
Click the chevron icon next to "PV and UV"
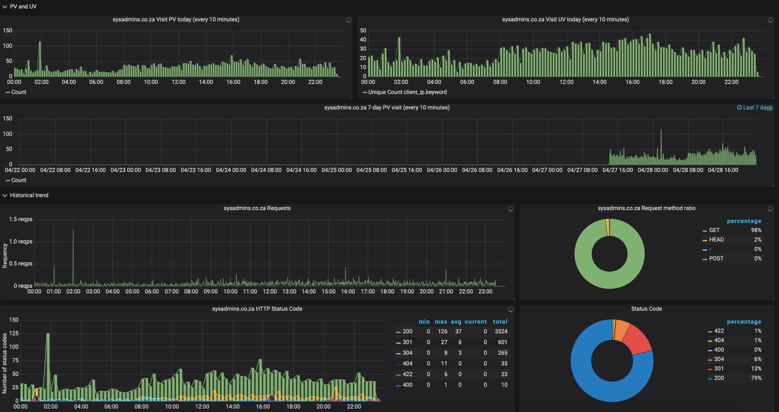[x=4, y=6]
